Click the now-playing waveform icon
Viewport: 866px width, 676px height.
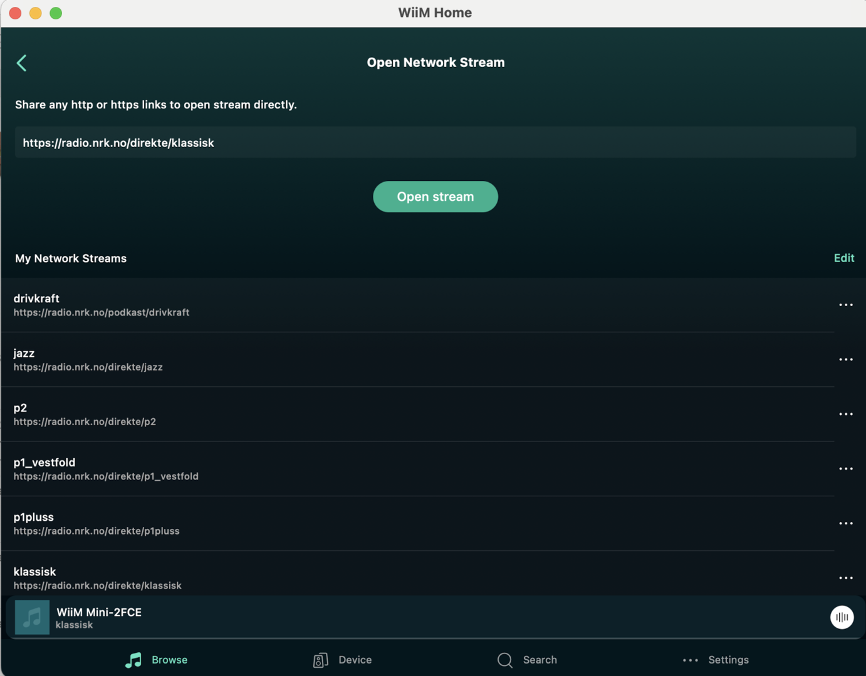(x=842, y=617)
